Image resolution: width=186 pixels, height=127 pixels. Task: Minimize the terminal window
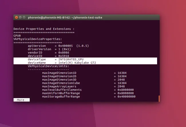(20, 17)
